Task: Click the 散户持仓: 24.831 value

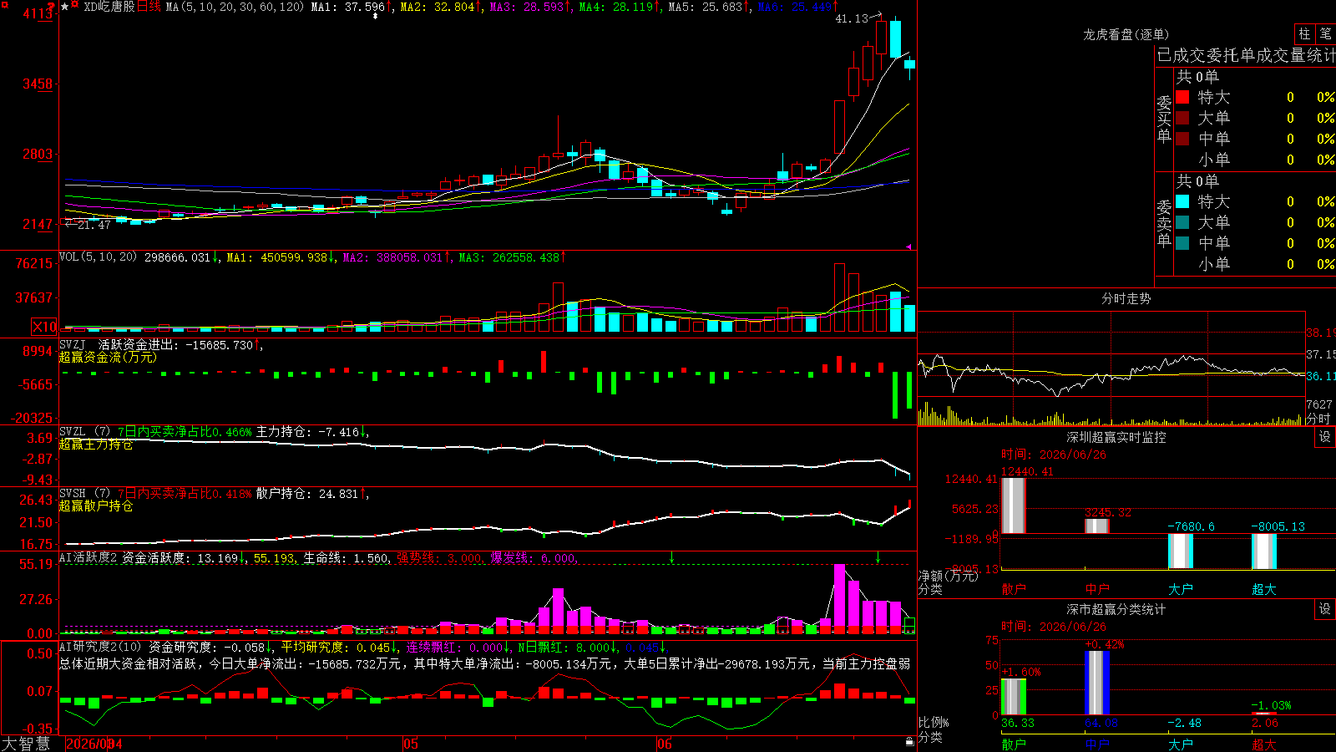Action: point(307,494)
